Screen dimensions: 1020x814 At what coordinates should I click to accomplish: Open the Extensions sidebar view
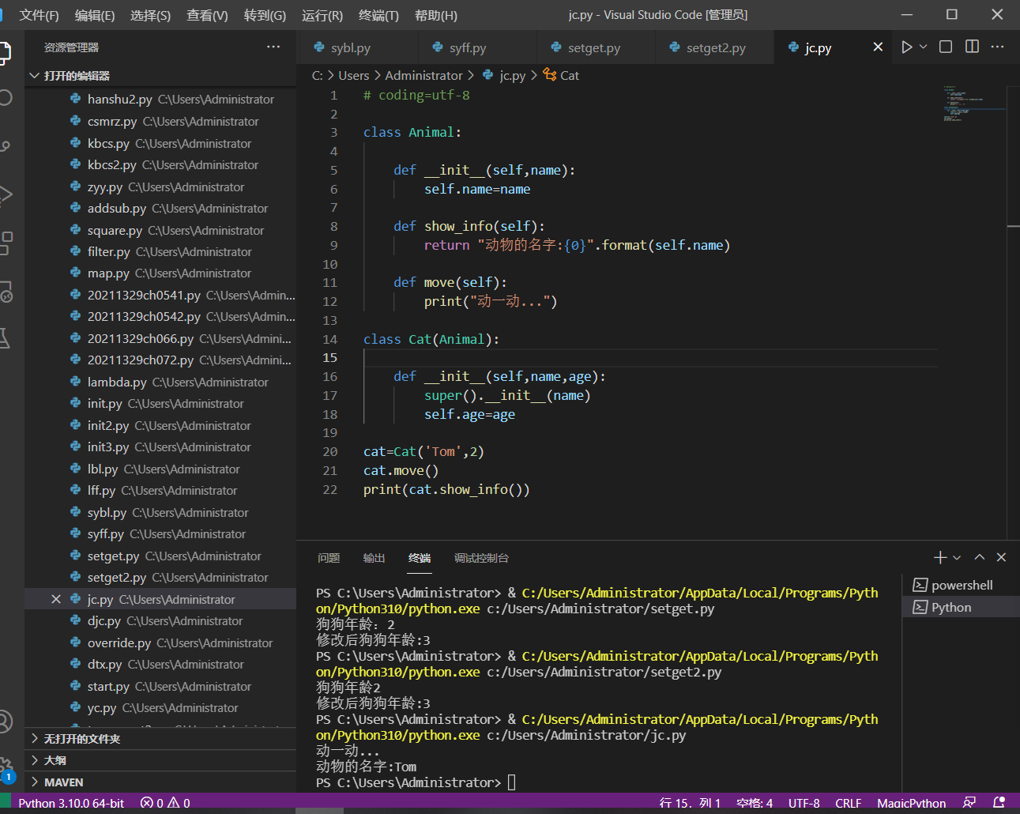click(x=6, y=243)
